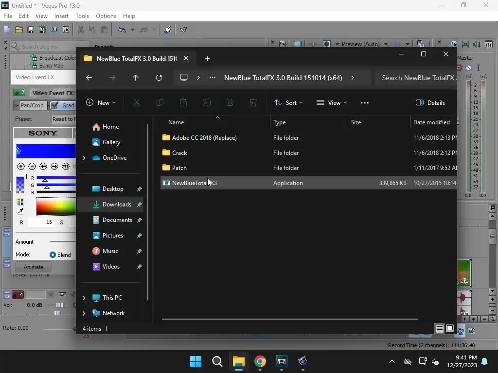The width and height of the screenshot is (498, 373).
Task: Click Save disk icon in Vegas toolbar
Action: (x=31, y=30)
